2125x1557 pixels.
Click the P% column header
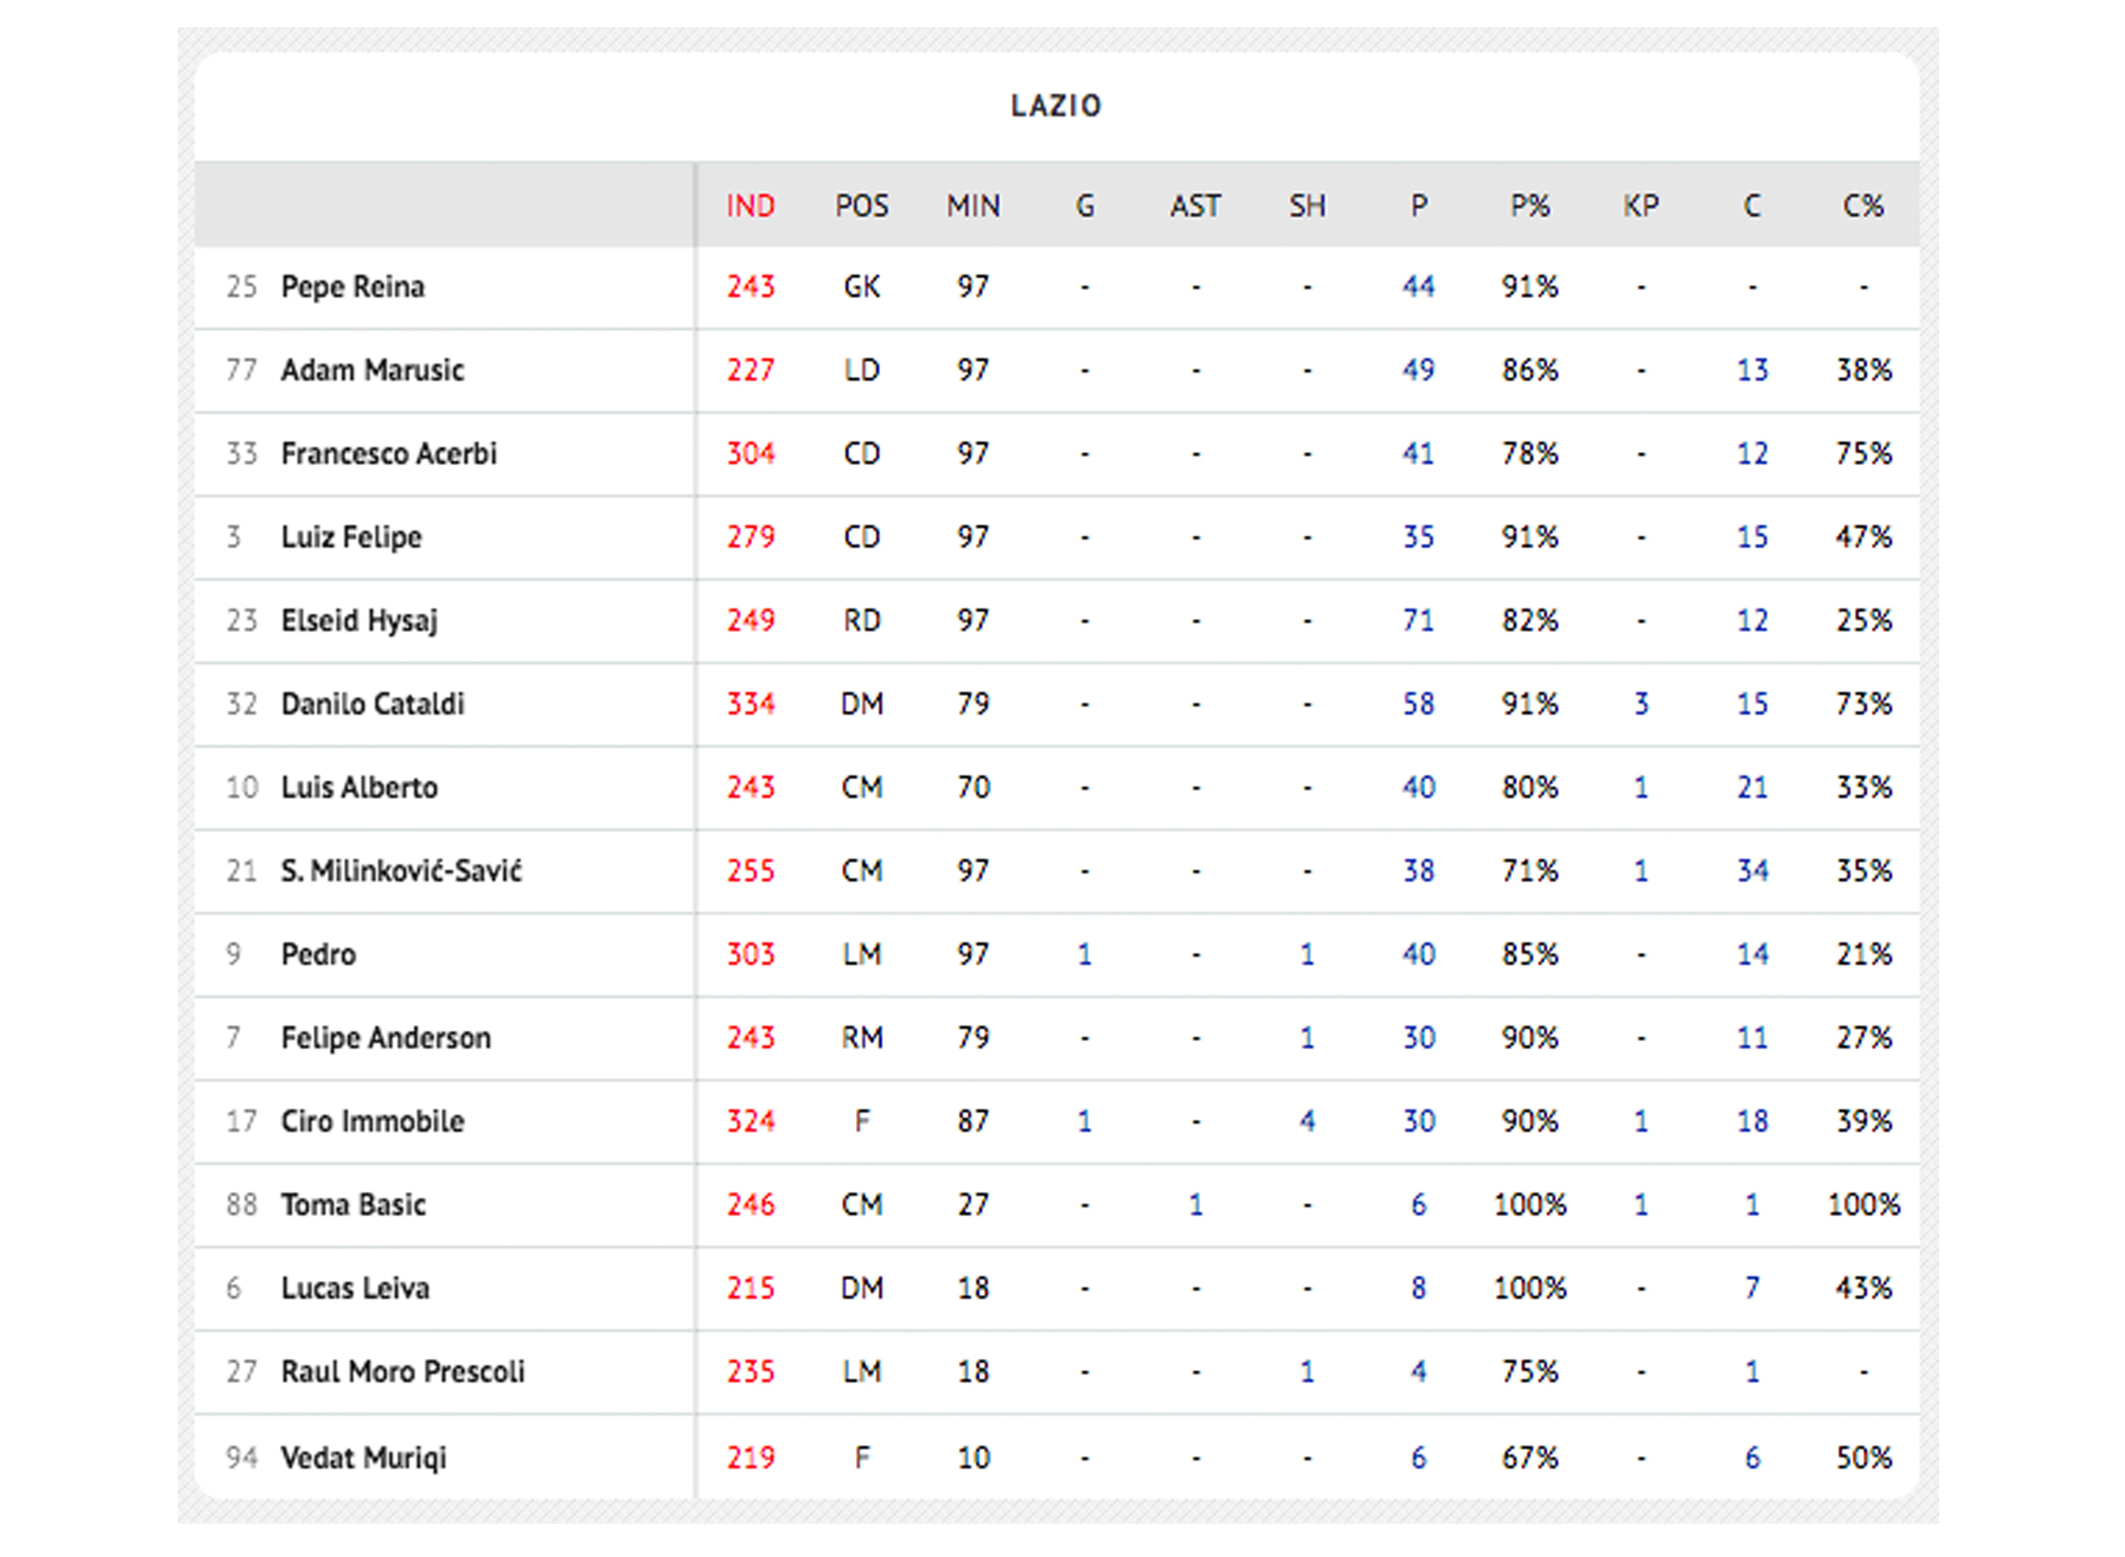1530,205
